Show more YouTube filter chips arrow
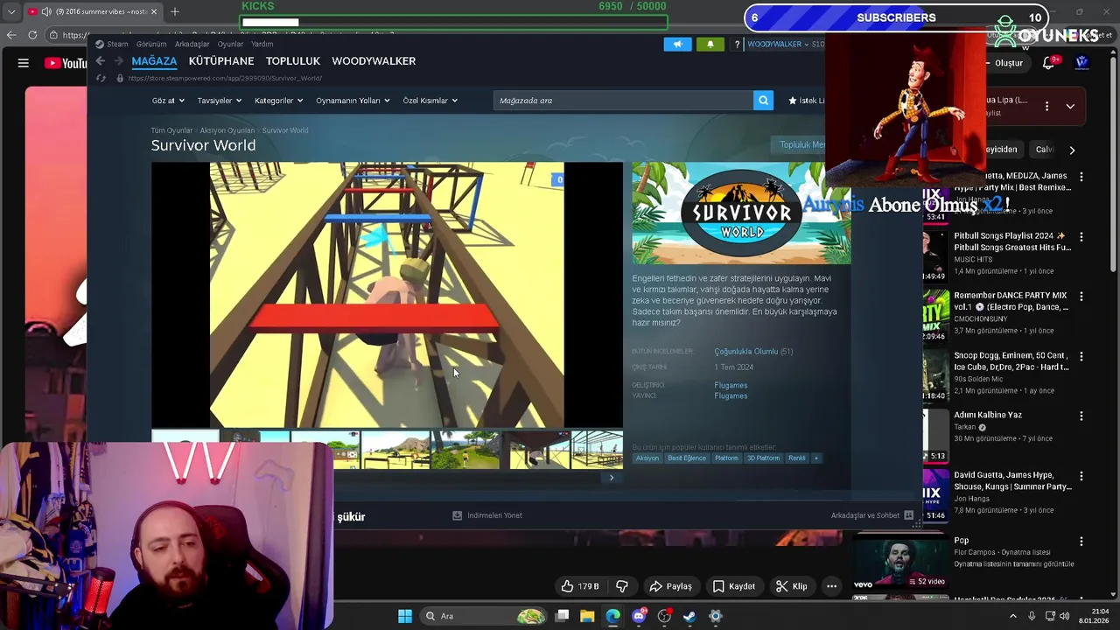 tap(1072, 150)
